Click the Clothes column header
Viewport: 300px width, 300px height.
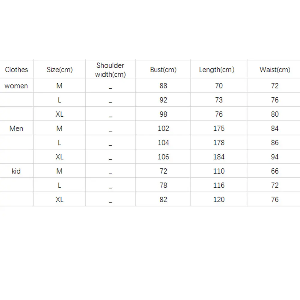click(x=16, y=70)
